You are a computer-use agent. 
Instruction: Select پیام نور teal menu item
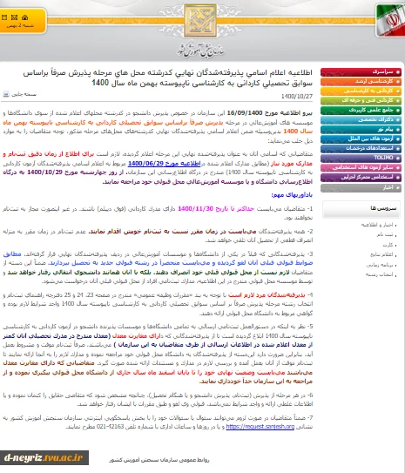coord(361,130)
